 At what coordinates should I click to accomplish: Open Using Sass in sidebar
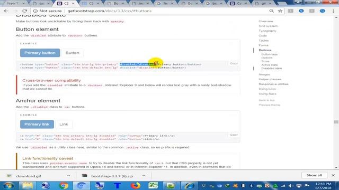click(267, 94)
